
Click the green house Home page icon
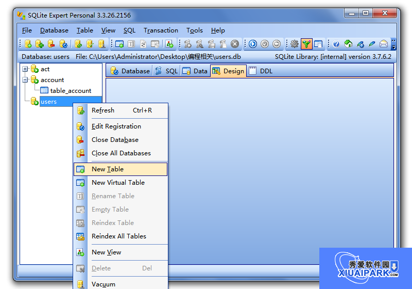click(348, 44)
